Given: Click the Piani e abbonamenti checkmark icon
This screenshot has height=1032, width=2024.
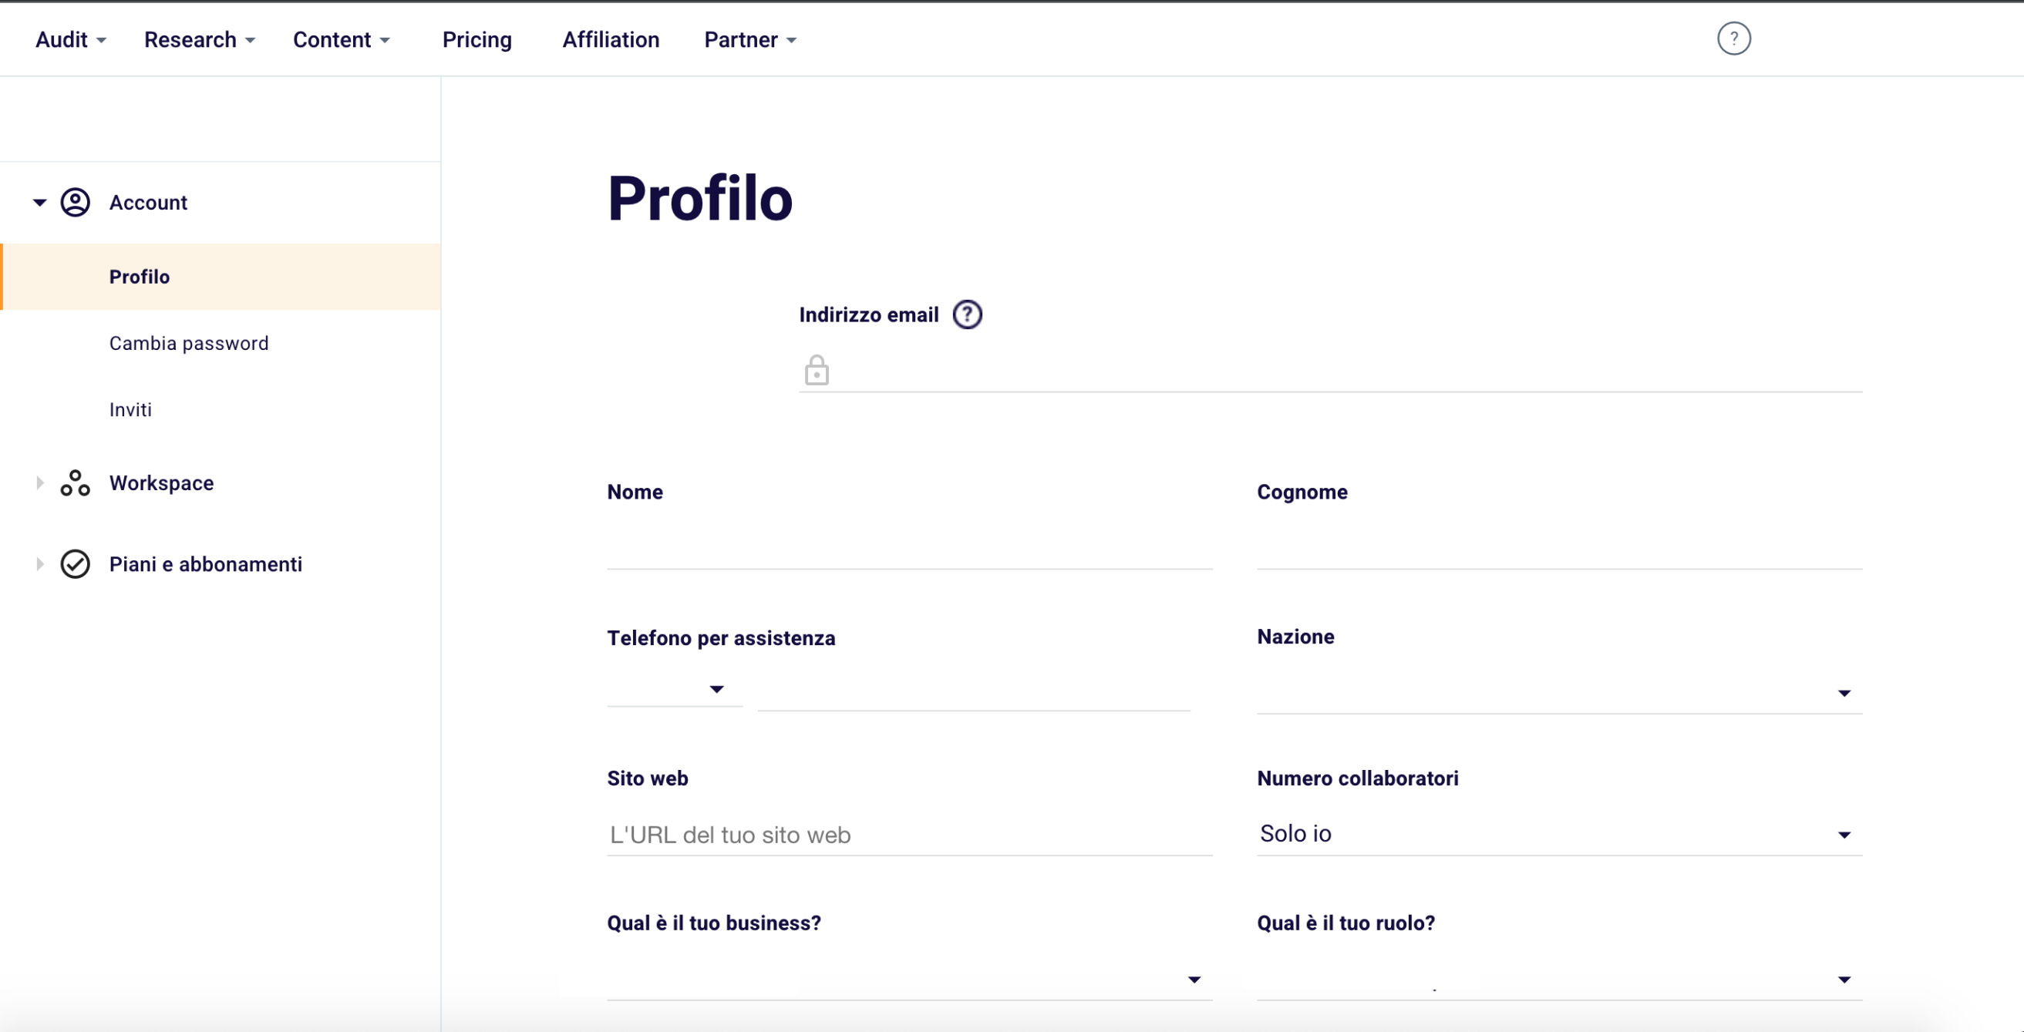Looking at the screenshot, I should pos(76,564).
